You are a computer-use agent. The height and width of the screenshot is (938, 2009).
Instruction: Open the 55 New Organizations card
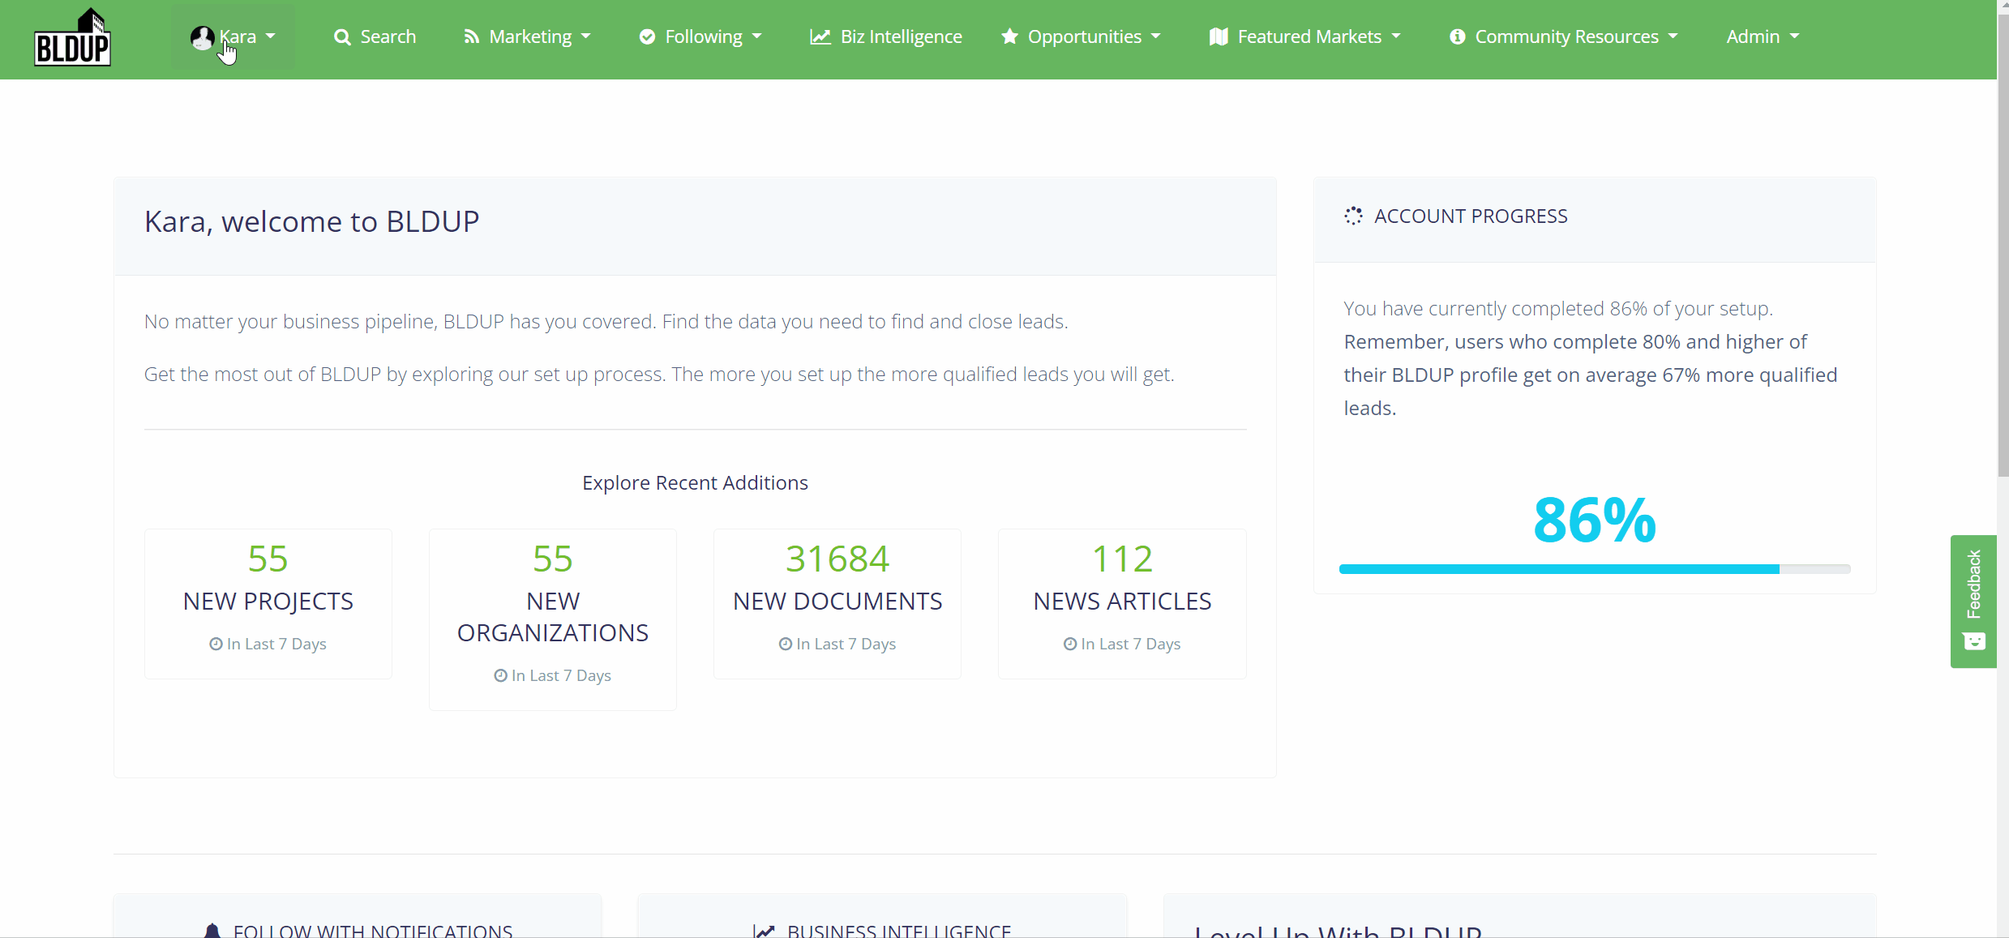[553, 619]
